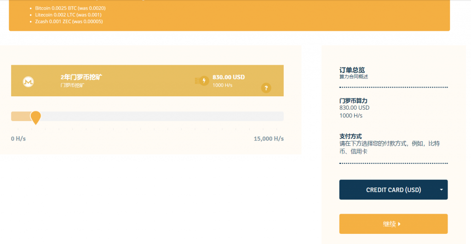Select the 0 H/s minimum label
471x244 pixels.
pyautogui.click(x=18, y=139)
